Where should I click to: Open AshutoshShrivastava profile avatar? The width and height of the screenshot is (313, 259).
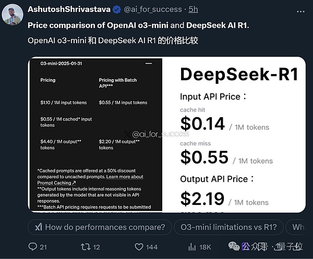12,15
